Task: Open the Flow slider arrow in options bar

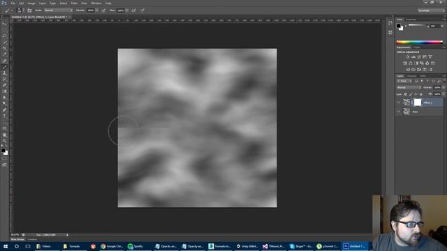Action: click(127, 10)
